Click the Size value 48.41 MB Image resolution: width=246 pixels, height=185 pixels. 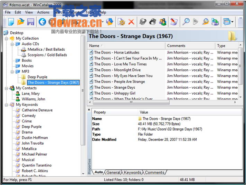[159, 124]
